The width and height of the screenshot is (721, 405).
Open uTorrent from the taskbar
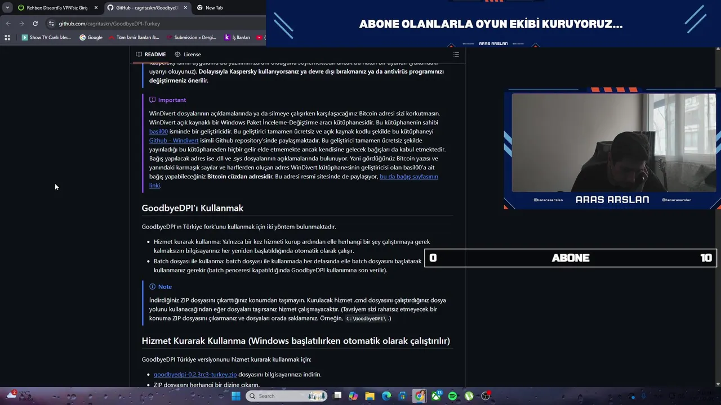point(469,396)
